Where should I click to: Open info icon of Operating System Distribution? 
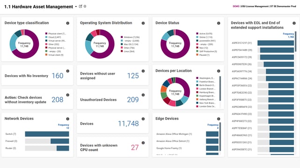143,23
